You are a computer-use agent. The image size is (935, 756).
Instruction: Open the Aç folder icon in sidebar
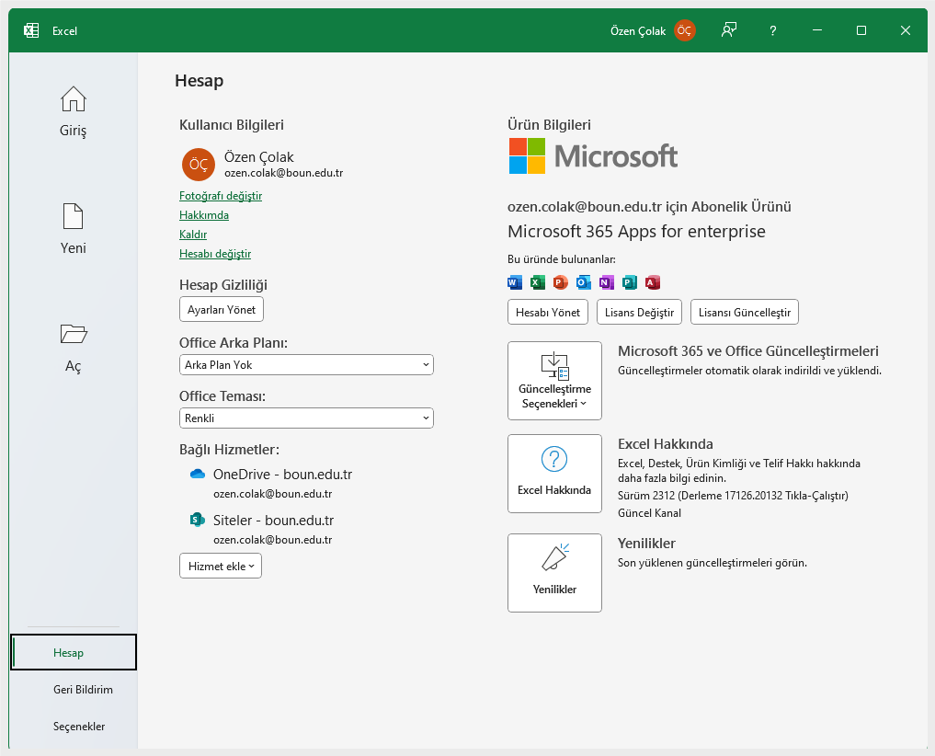(74, 334)
